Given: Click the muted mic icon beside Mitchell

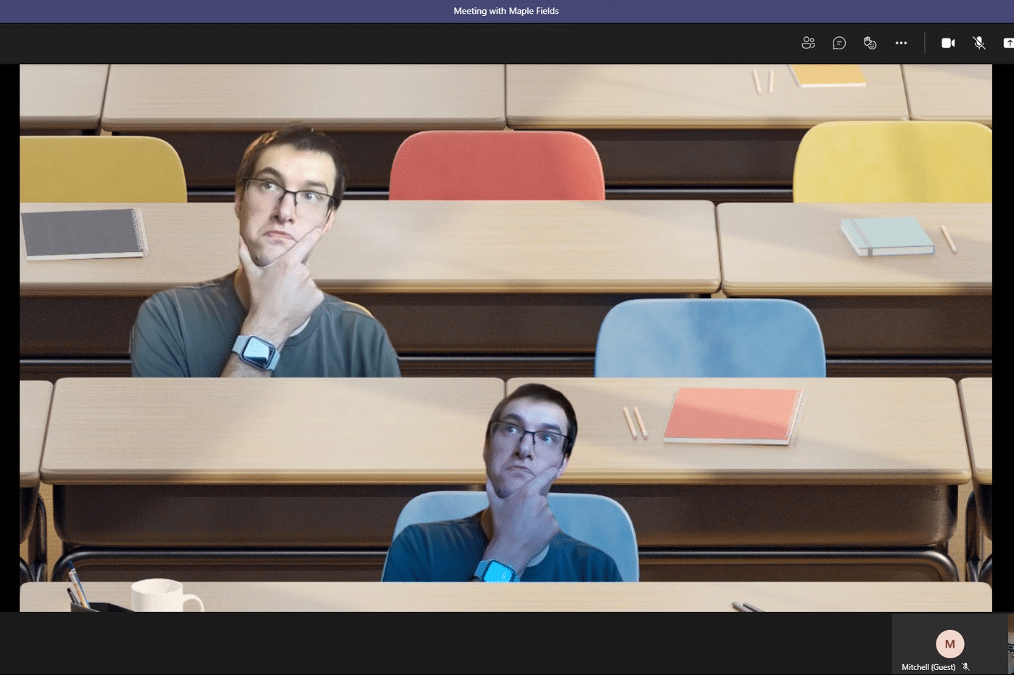Looking at the screenshot, I should tap(965, 667).
